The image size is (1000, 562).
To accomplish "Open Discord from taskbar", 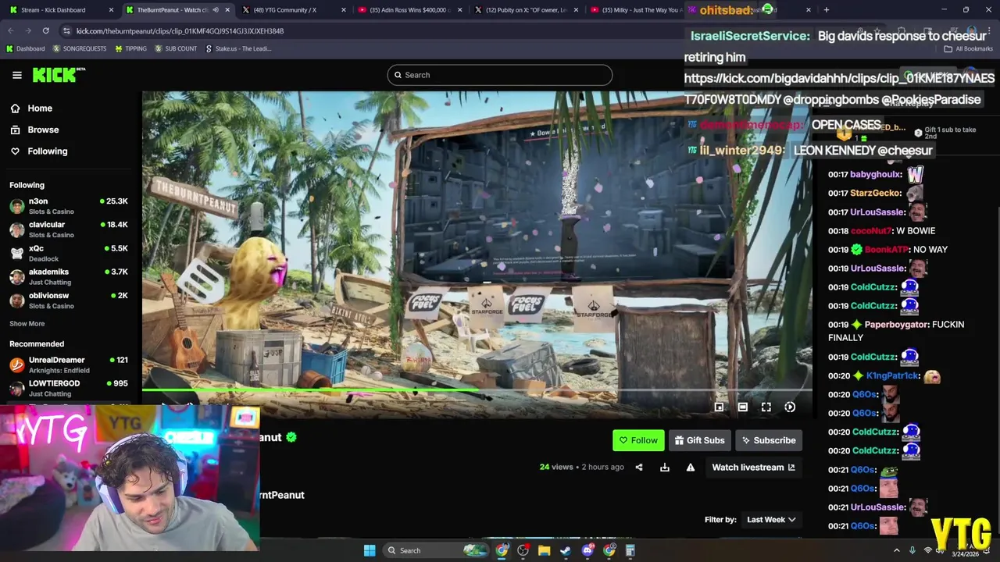I will [x=587, y=550].
